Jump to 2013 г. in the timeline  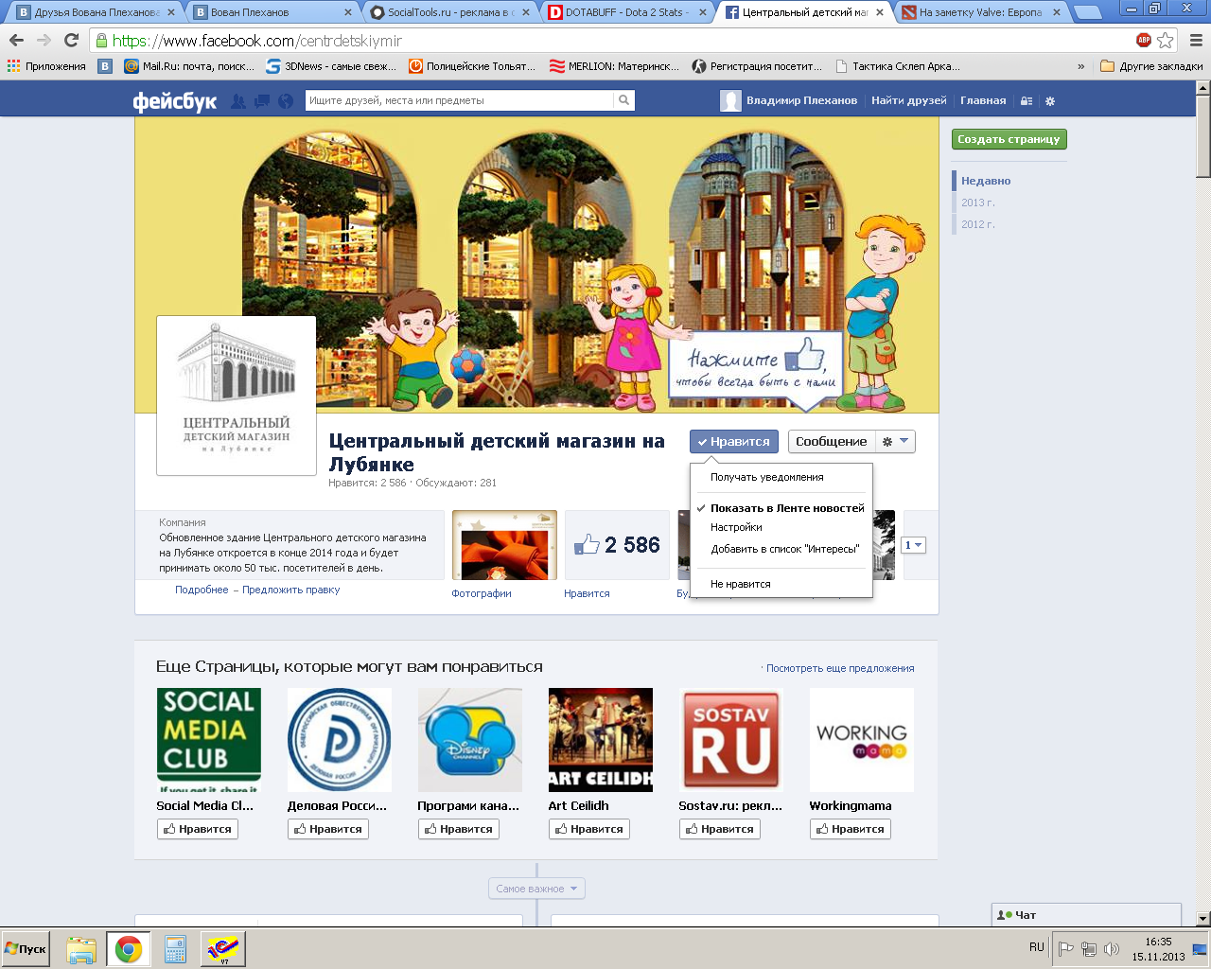[x=978, y=203]
